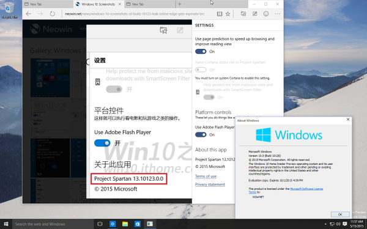Image resolution: width=367 pixels, height=229 pixels.
Task: Open the More actions ellipsis menu
Action: tap(277, 14)
